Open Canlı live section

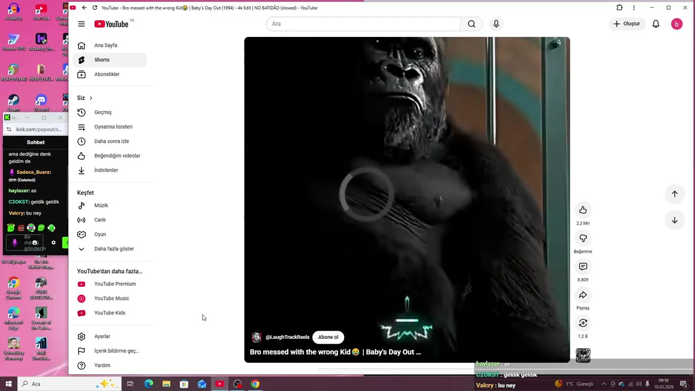pyautogui.click(x=110, y=220)
